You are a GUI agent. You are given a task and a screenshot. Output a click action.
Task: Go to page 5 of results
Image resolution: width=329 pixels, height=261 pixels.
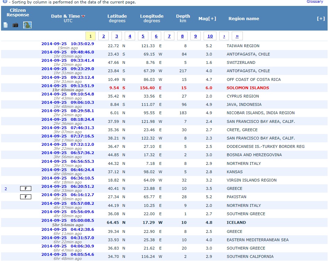[143, 36]
